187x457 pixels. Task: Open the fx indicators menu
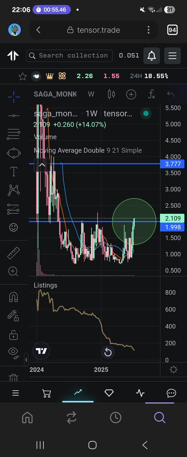(152, 94)
